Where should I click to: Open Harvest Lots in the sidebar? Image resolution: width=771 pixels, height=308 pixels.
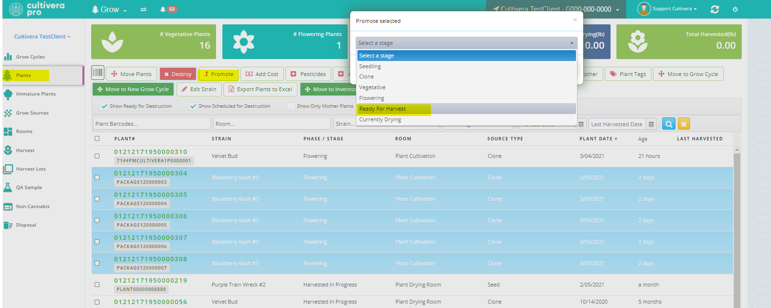pyautogui.click(x=31, y=169)
